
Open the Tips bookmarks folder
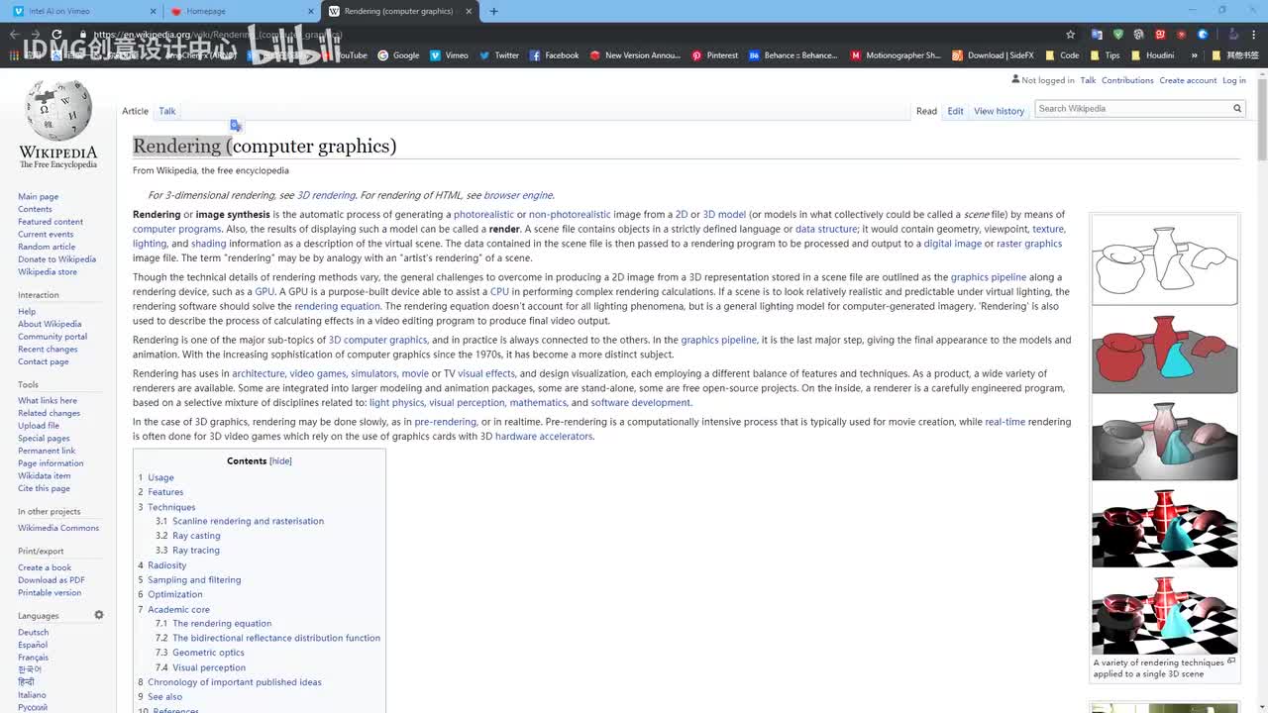(1105, 55)
